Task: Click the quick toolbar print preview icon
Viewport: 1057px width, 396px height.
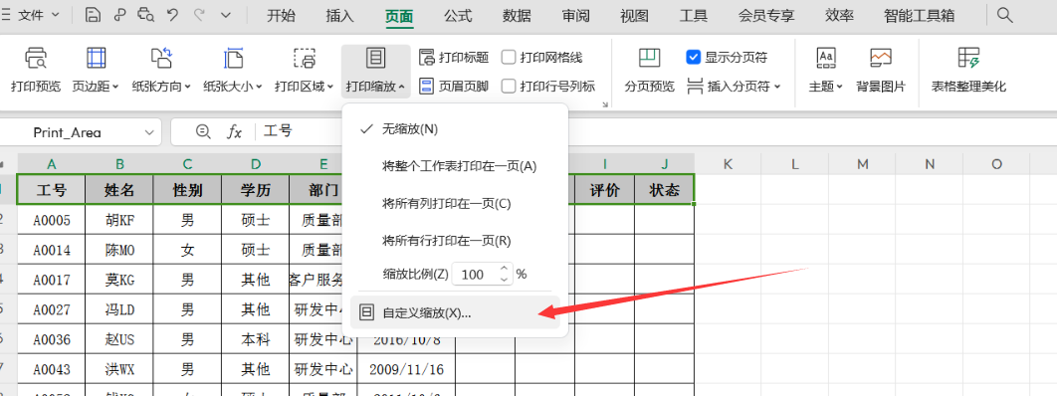Action: (145, 15)
